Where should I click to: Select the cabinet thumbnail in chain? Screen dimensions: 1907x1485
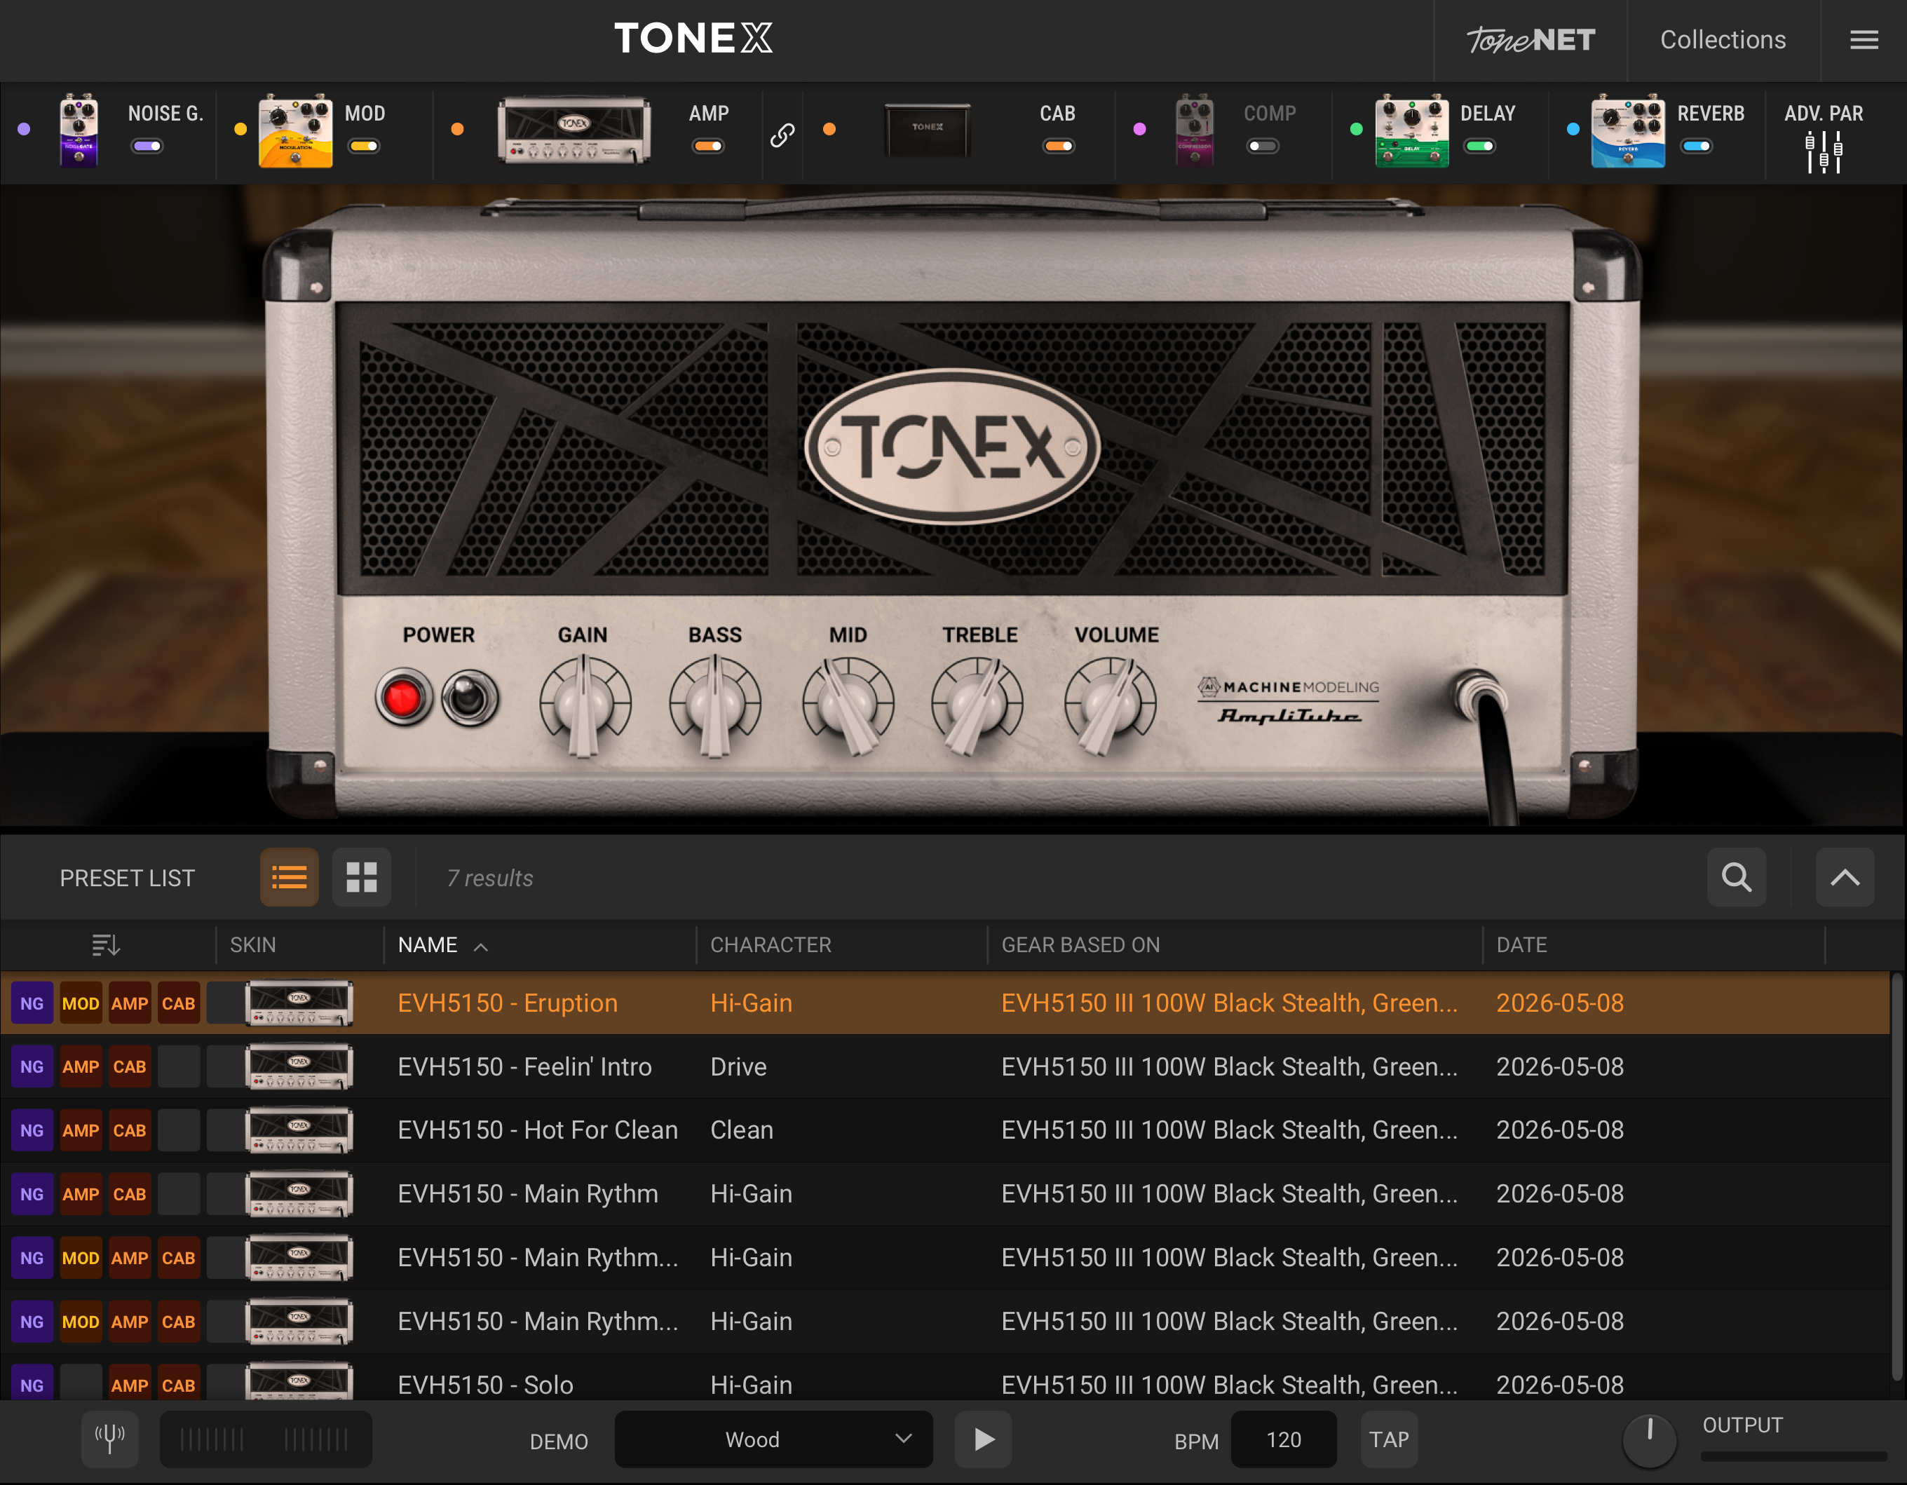[x=928, y=129]
